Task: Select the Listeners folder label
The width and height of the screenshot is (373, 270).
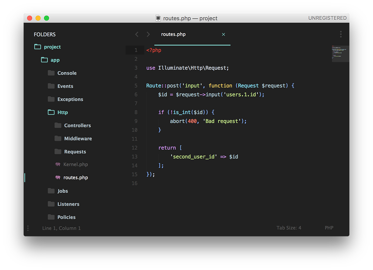Action: (x=68, y=204)
